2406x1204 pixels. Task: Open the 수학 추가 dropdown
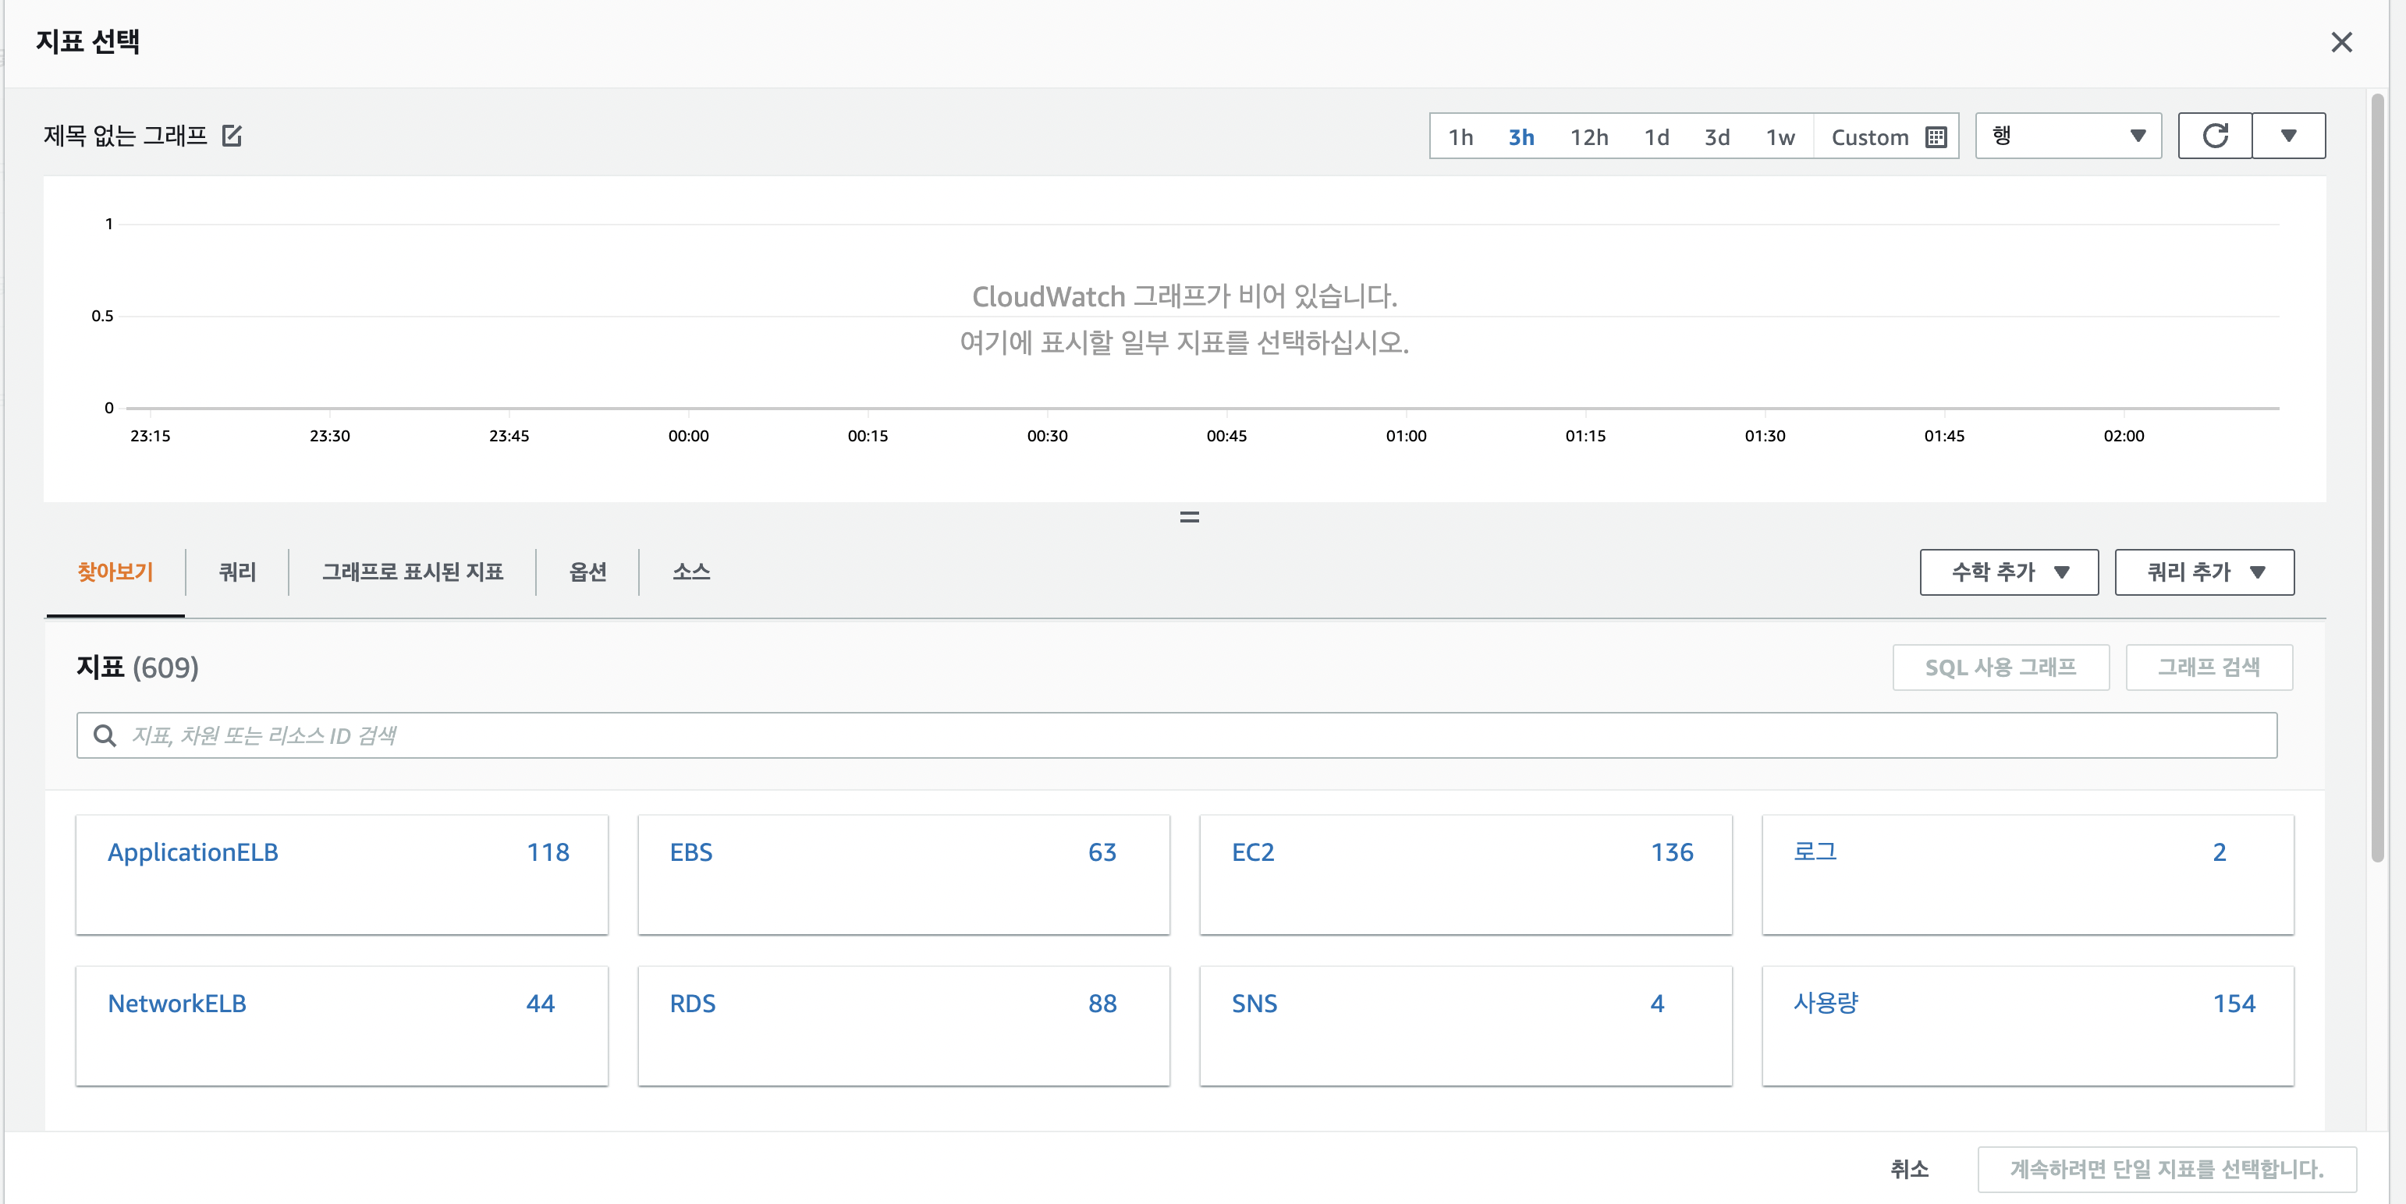click(x=2008, y=572)
